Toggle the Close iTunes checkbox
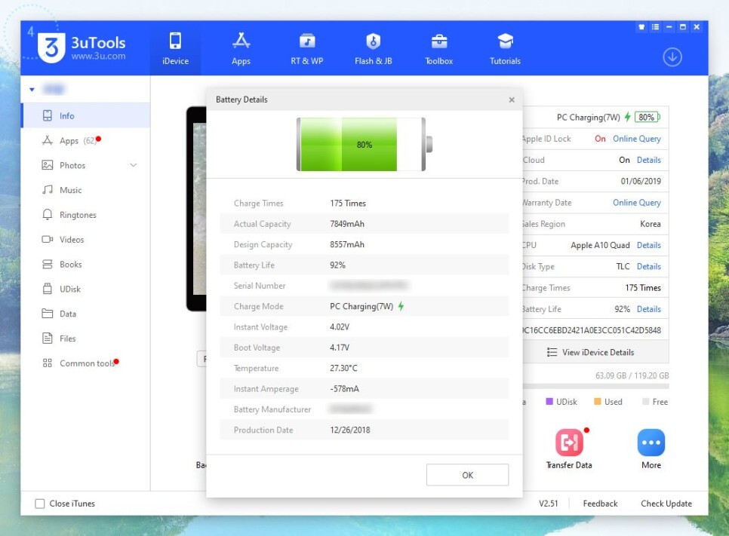This screenshot has width=729, height=536. pyautogui.click(x=40, y=504)
